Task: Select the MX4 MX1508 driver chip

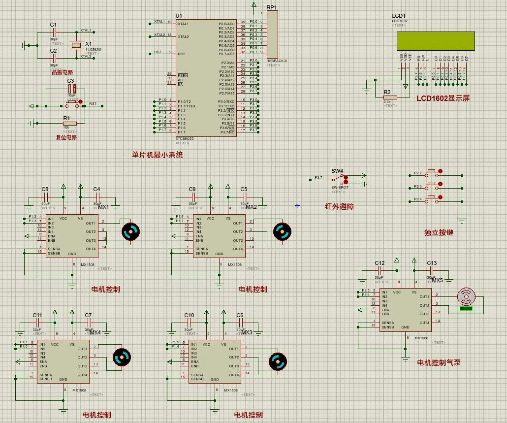Action: (63, 362)
